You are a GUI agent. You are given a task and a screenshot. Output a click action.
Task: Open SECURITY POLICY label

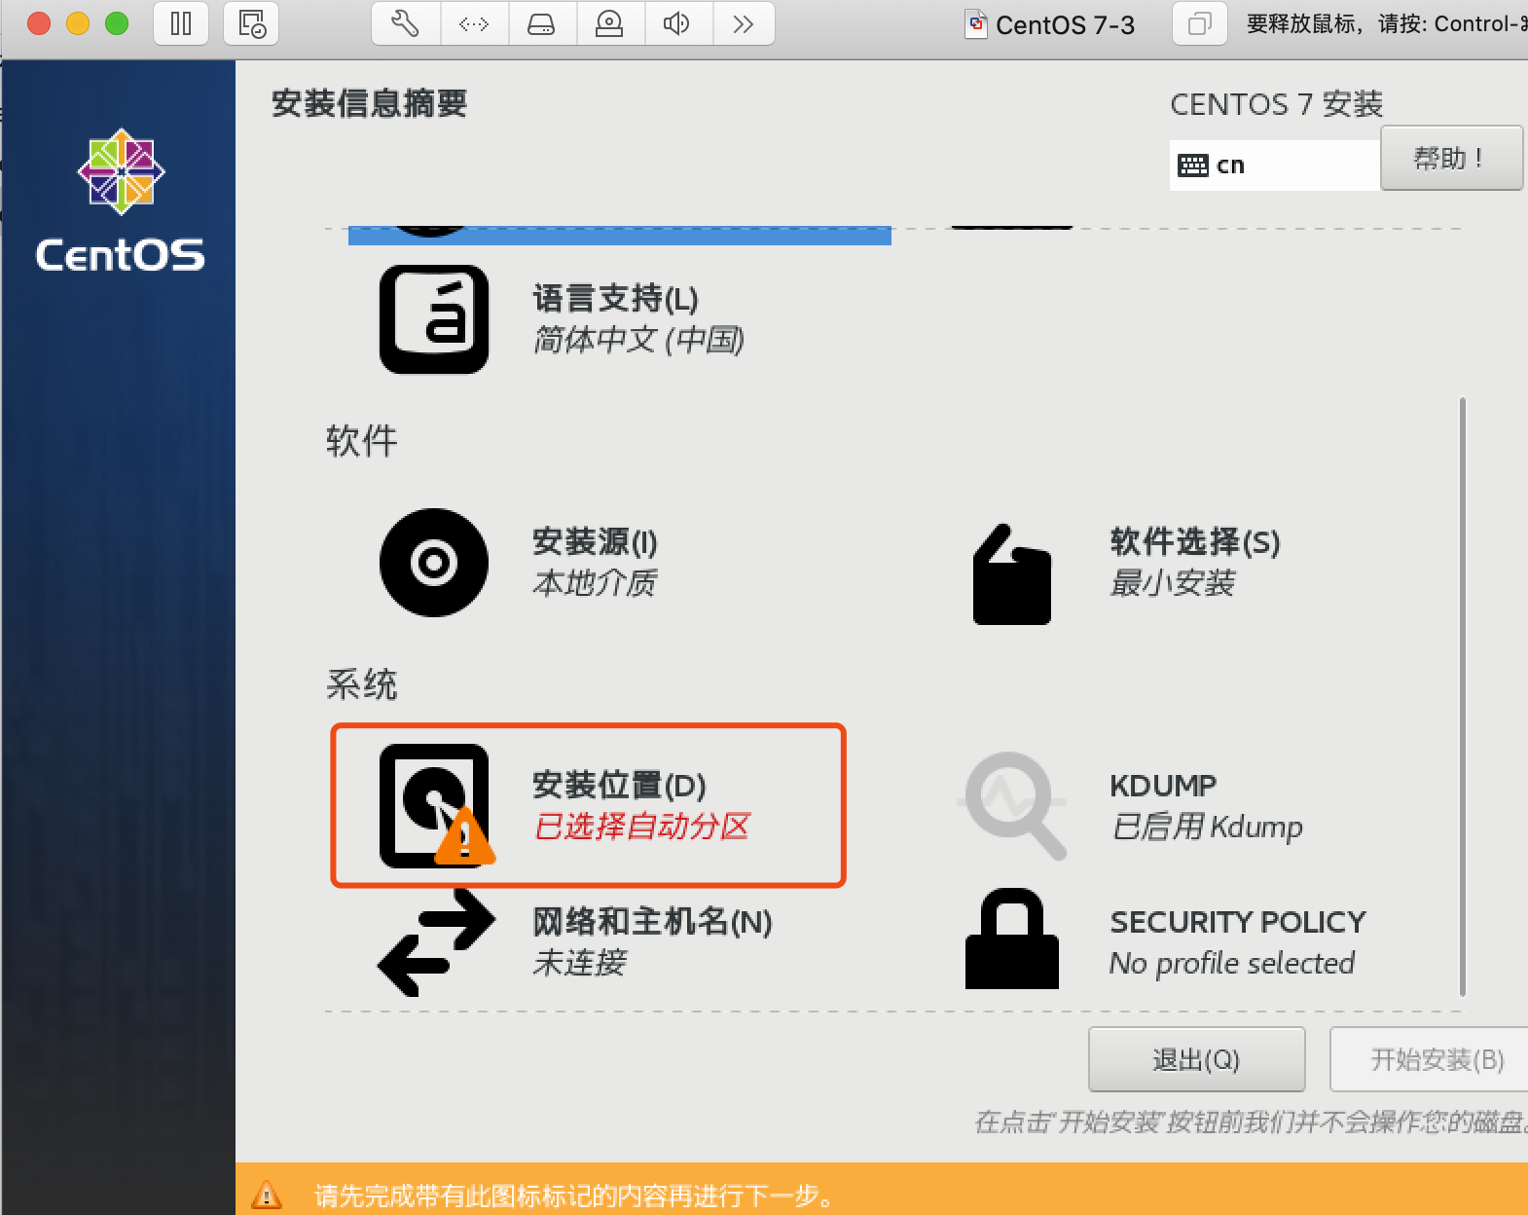click(1238, 922)
